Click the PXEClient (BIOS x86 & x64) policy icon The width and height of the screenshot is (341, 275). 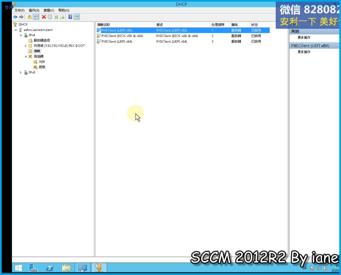pos(98,36)
